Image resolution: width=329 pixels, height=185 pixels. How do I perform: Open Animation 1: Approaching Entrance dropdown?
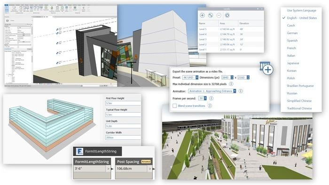point(212,91)
